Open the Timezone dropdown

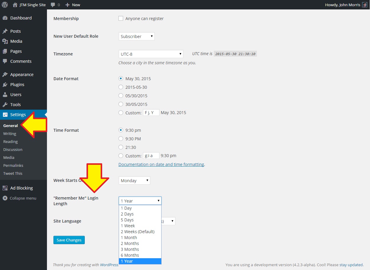point(151,54)
